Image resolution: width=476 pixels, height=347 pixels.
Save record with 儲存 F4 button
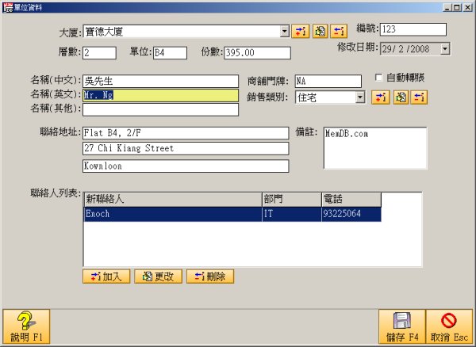click(402, 326)
